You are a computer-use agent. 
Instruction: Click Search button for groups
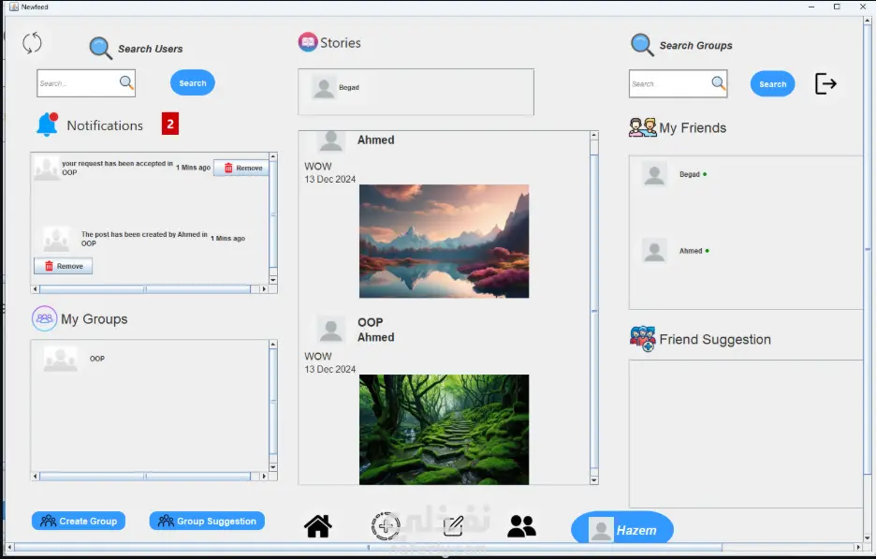coord(773,84)
